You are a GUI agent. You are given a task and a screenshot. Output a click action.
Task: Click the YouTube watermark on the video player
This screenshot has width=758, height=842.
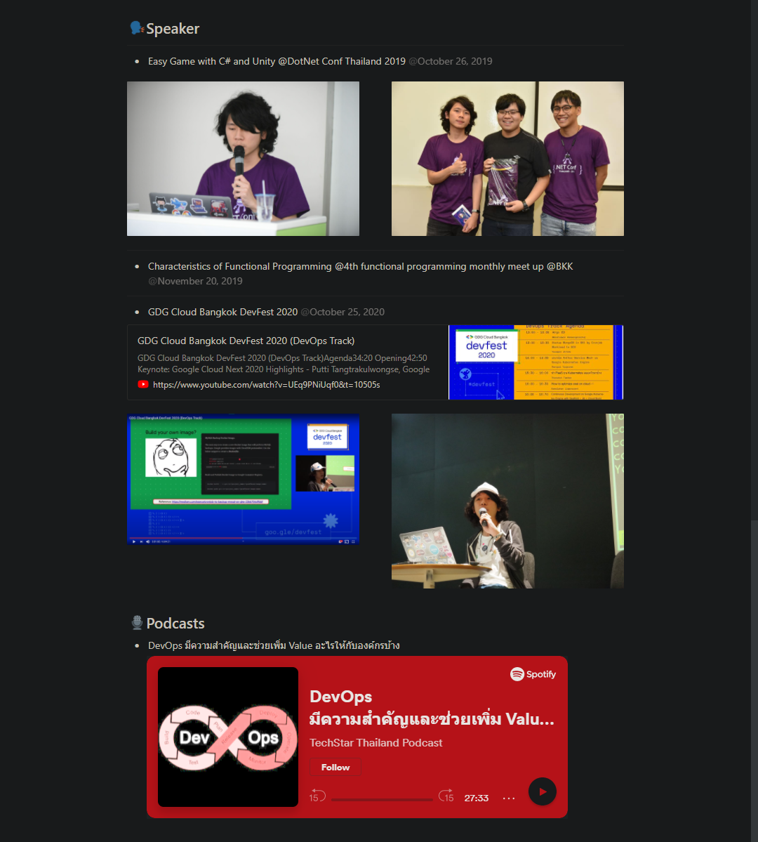click(340, 541)
